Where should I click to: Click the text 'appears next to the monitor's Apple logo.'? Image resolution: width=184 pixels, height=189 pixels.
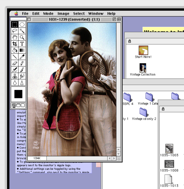click(44, 165)
